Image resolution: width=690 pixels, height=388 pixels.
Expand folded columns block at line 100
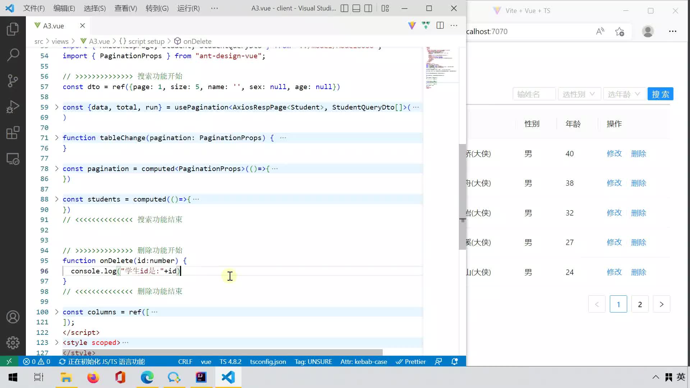click(56, 312)
